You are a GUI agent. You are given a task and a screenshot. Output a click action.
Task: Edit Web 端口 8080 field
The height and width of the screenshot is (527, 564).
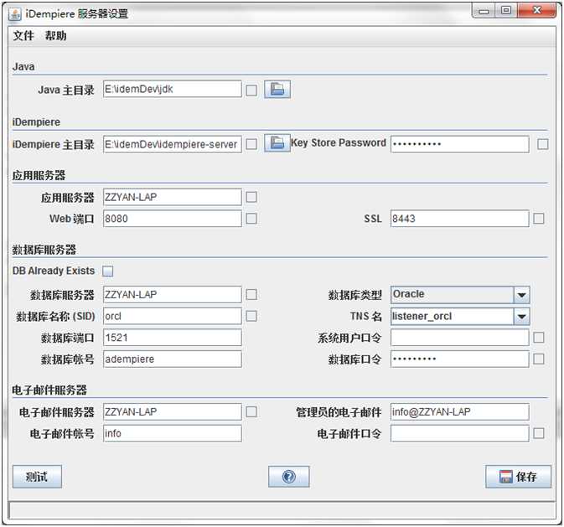[x=173, y=219]
